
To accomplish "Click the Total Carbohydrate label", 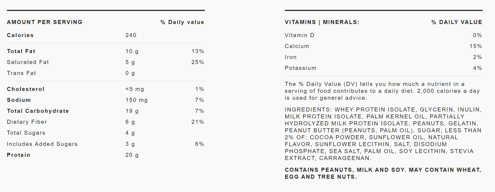I will point(38,111).
